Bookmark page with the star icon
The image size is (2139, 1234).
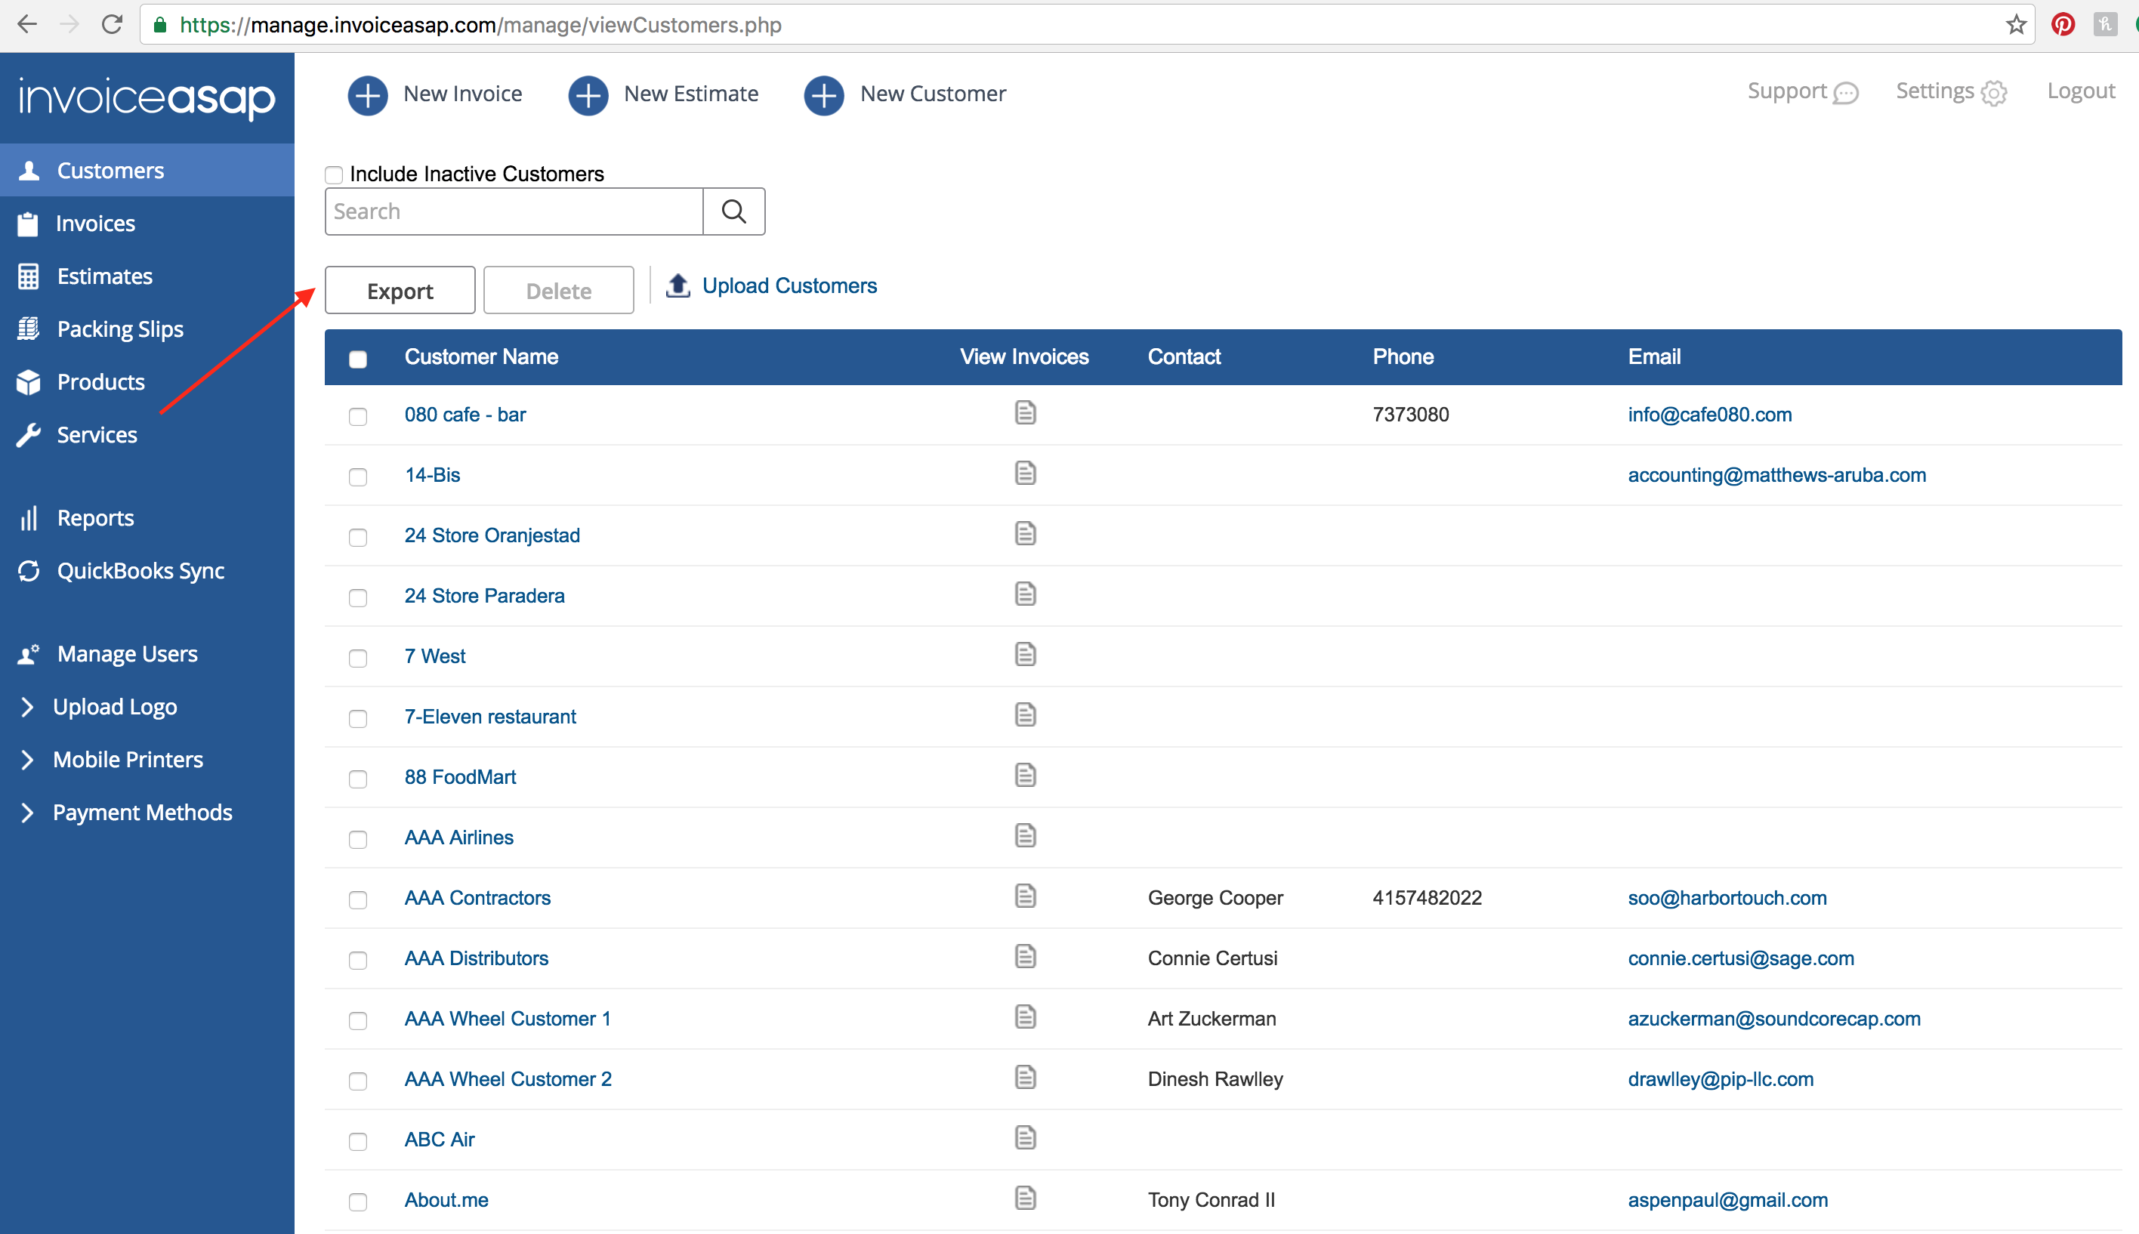pyautogui.click(x=2016, y=25)
